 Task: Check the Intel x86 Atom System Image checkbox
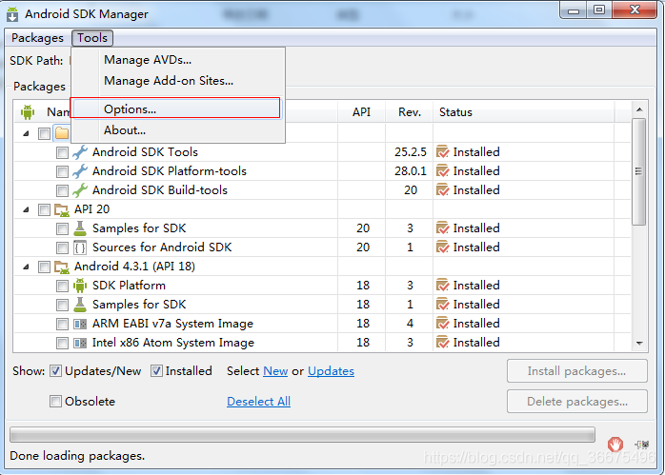[x=62, y=344]
